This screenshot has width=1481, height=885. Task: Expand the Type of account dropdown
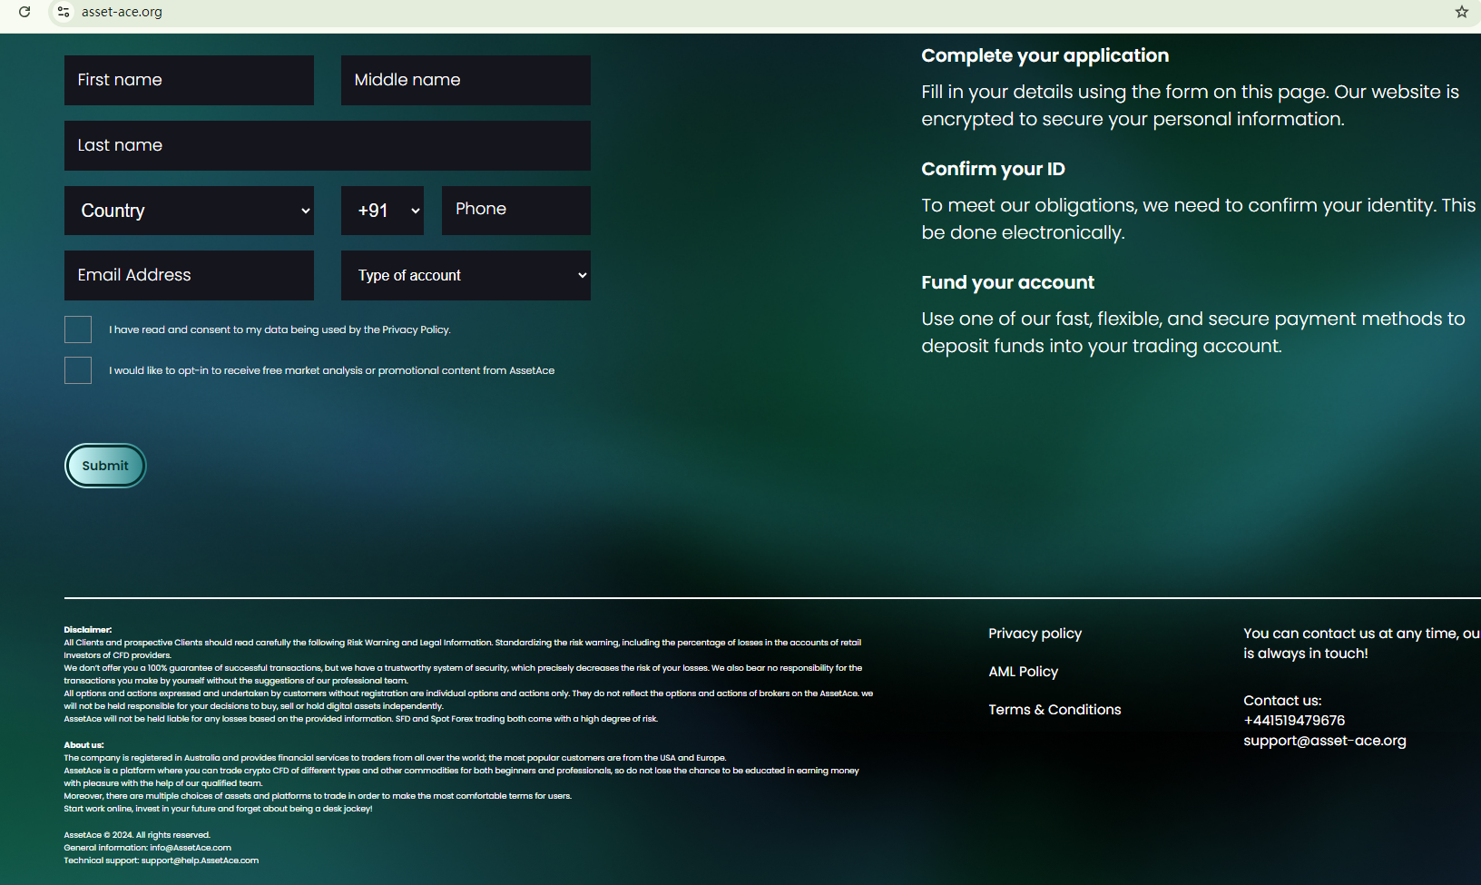click(x=466, y=276)
